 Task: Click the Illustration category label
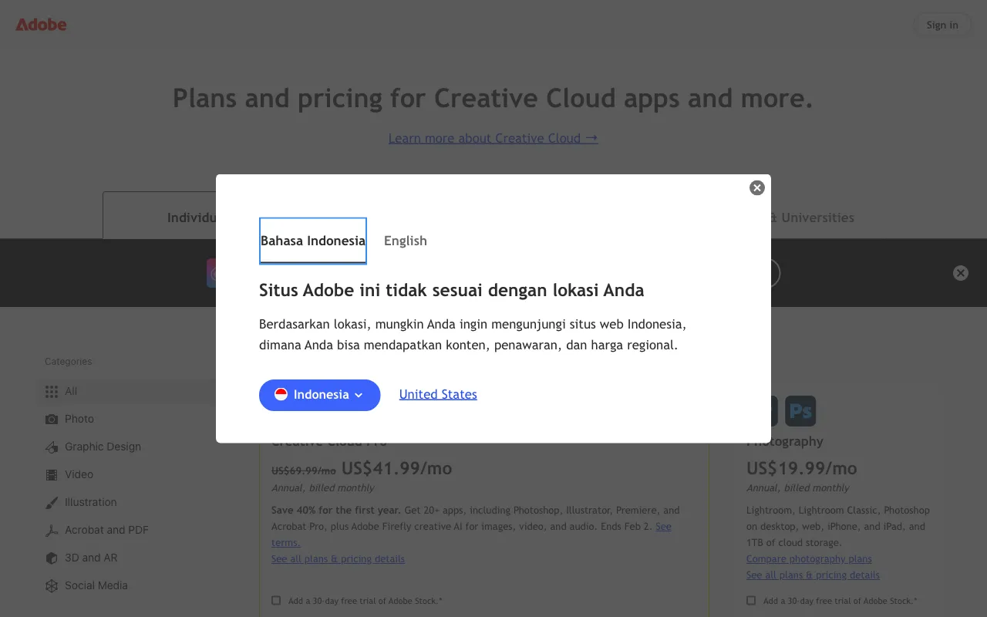[91, 502]
